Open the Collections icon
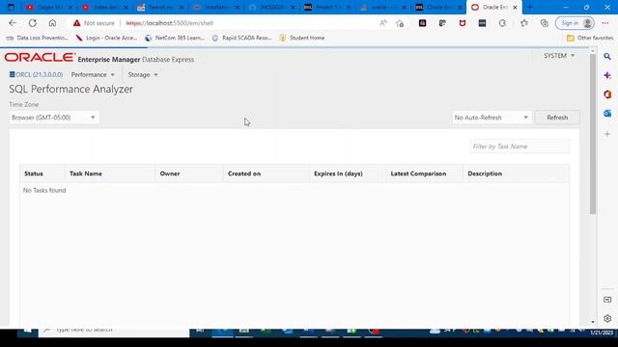 click(x=545, y=23)
